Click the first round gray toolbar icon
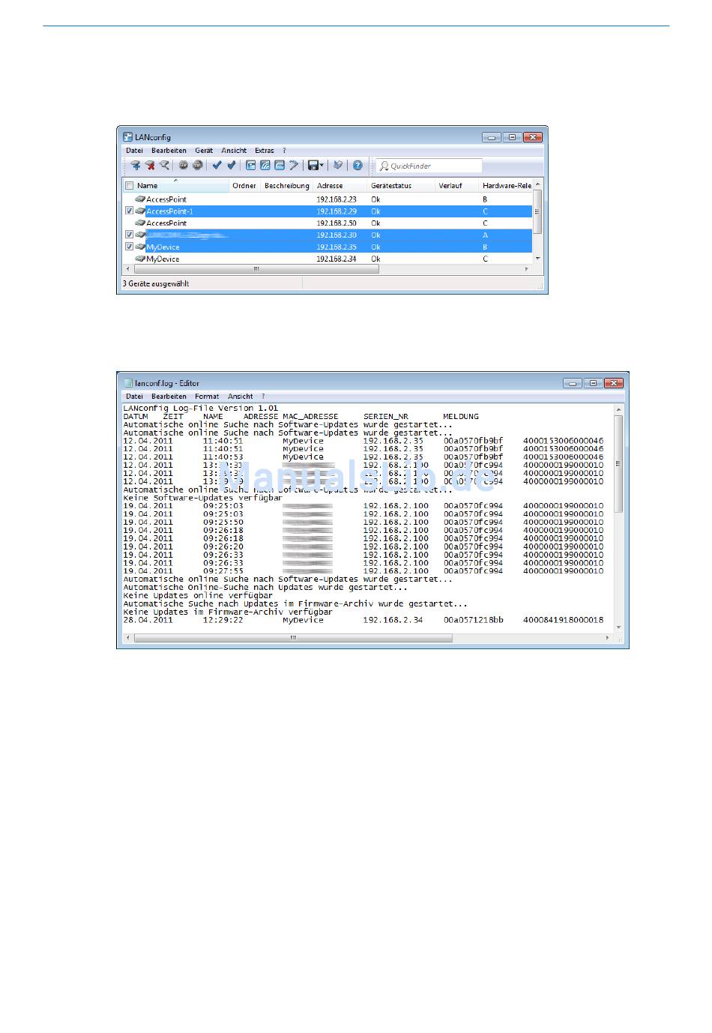The image size is (712, 1033). [184, 166]
